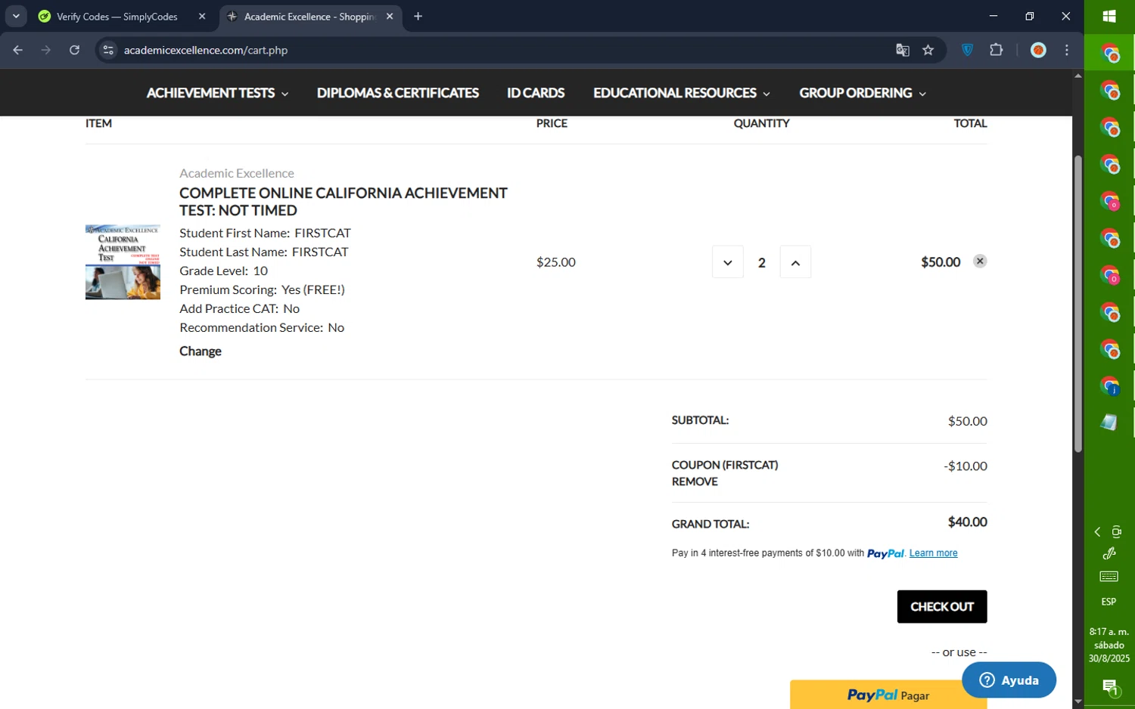Go back to the previous page

click(x=18, y=50)
